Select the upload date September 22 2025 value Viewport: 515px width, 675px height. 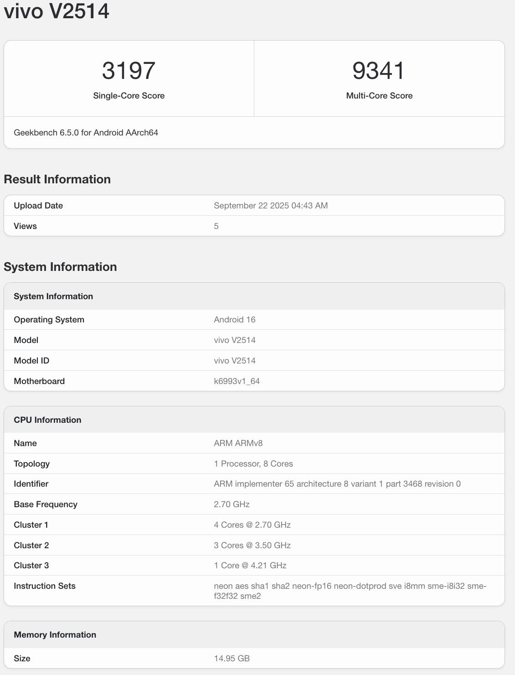[271, 206]
